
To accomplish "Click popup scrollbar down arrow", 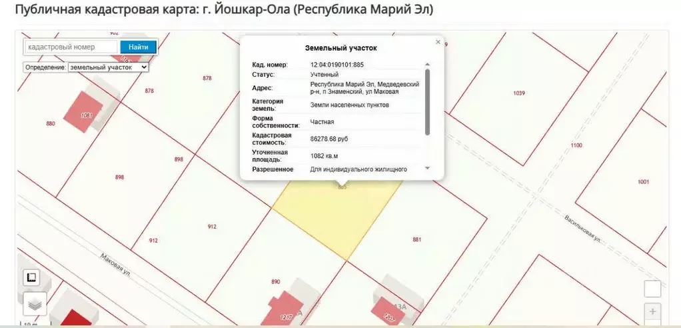I will (427, 168).
